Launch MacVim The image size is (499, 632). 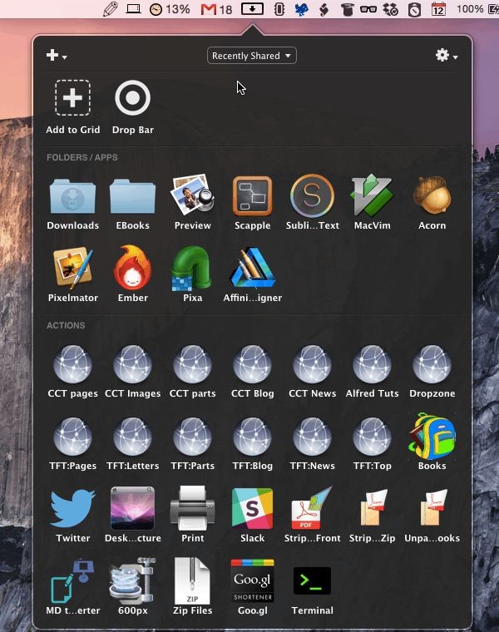click(372, 195)
